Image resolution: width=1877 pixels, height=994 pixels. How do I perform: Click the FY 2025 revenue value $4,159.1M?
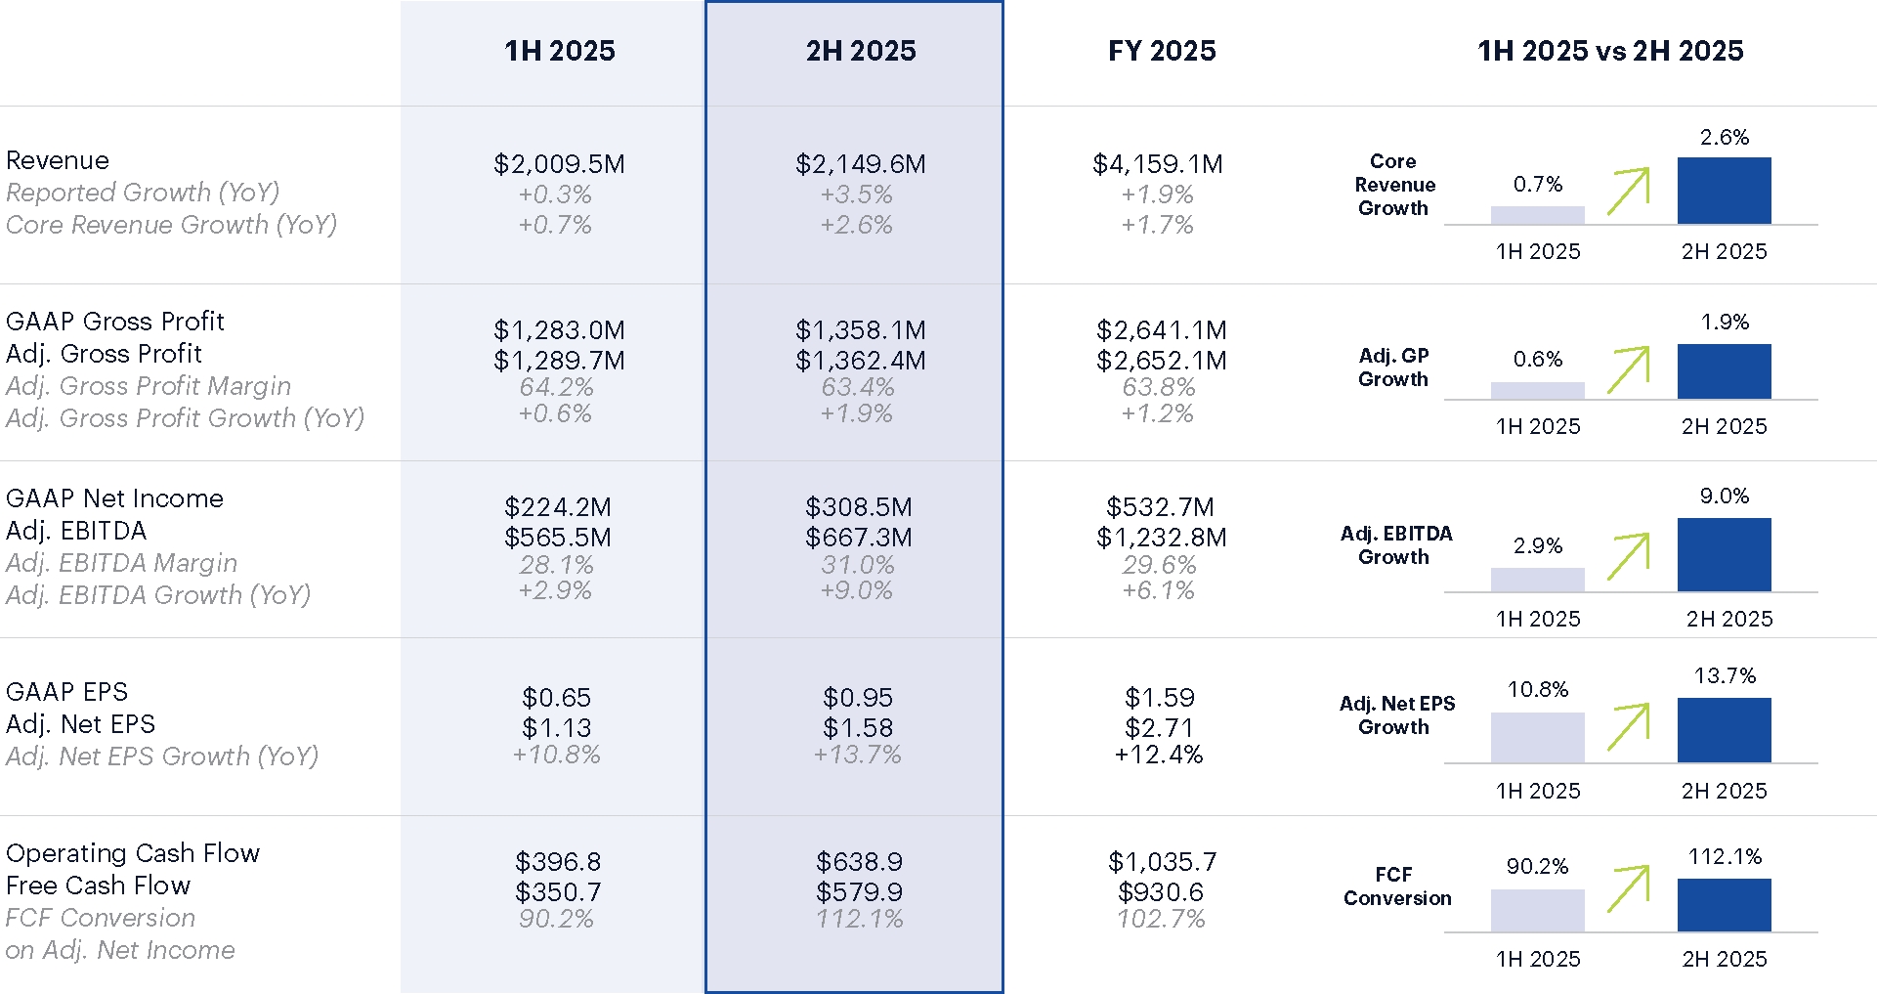1158,164
